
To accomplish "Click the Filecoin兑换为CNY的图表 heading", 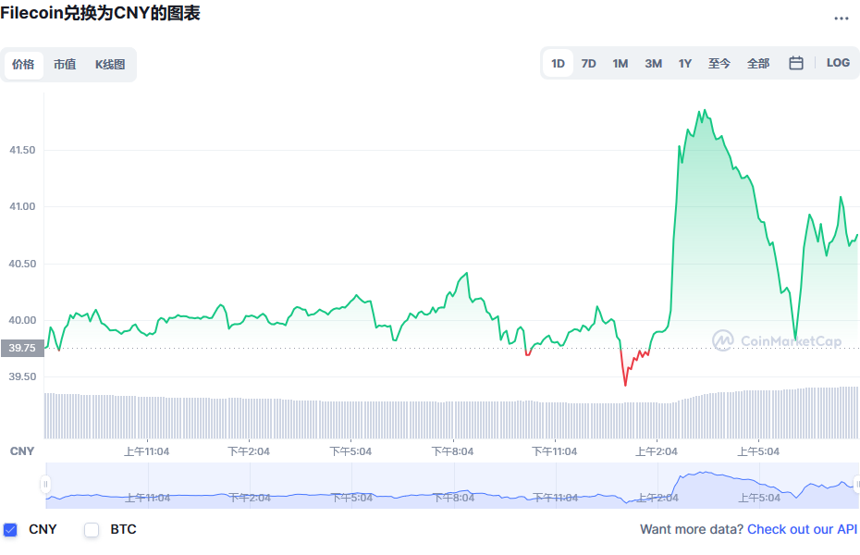I will (101, 13).
